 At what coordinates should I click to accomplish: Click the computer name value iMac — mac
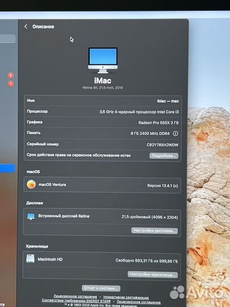point(168,101)
